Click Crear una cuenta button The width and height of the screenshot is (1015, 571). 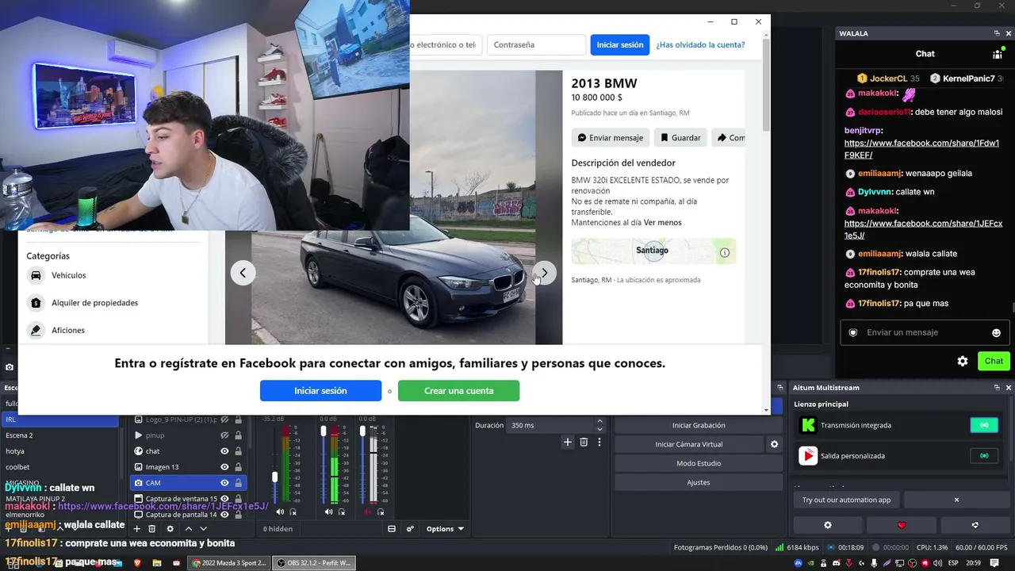(458, 391)
